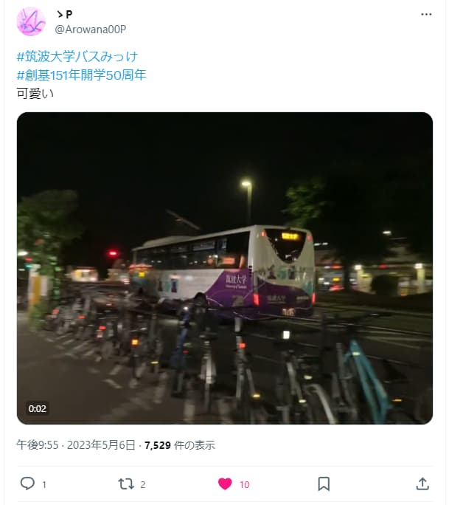Click the display name '> P'

pyautogui.click(x=64, y=14)
